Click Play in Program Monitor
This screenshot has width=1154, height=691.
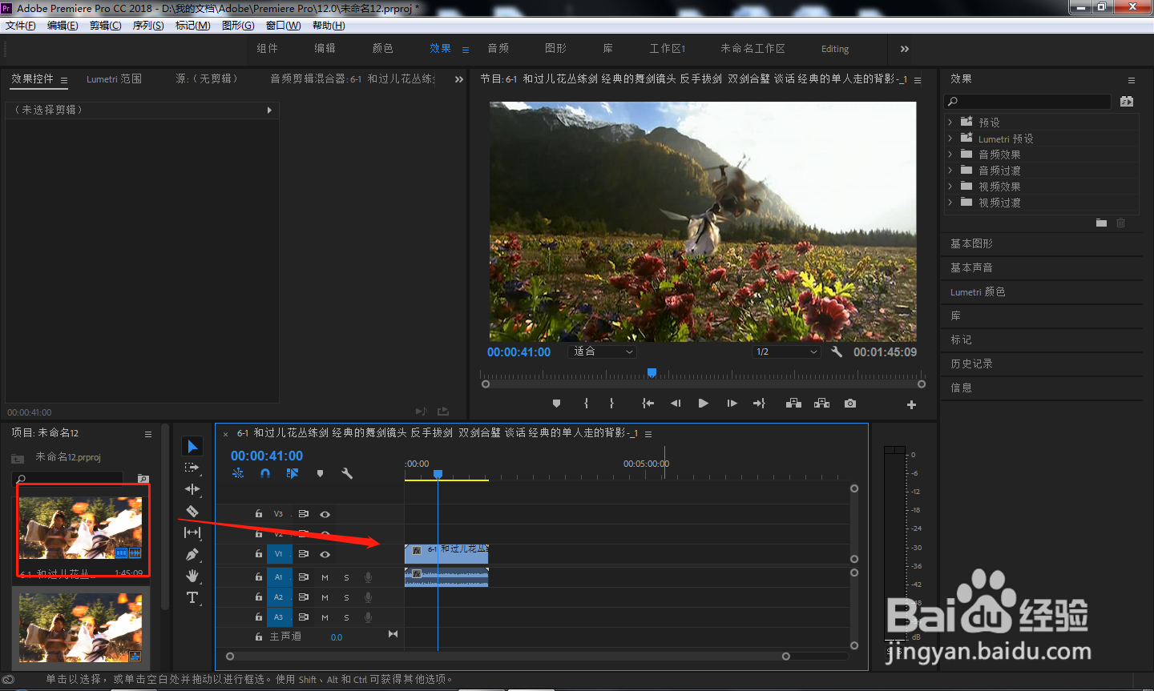(x=703, y=404)
